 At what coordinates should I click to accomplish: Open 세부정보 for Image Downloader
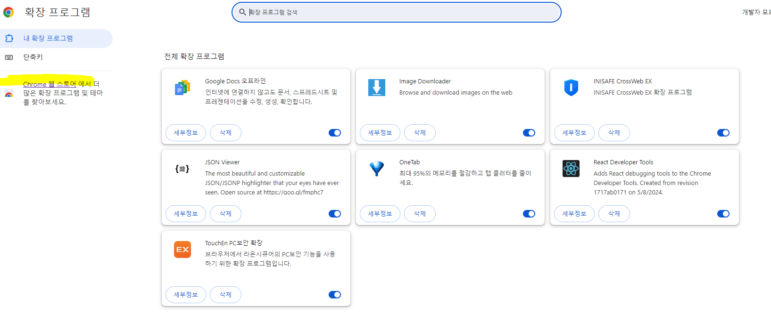point(380,133)
